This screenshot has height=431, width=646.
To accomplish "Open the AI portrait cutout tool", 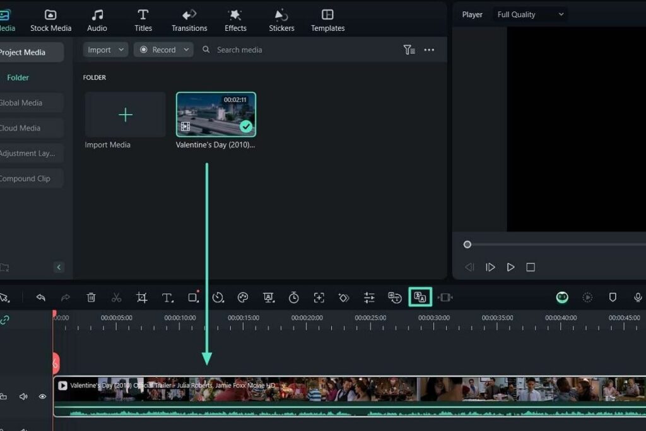I will click(269, 297).
